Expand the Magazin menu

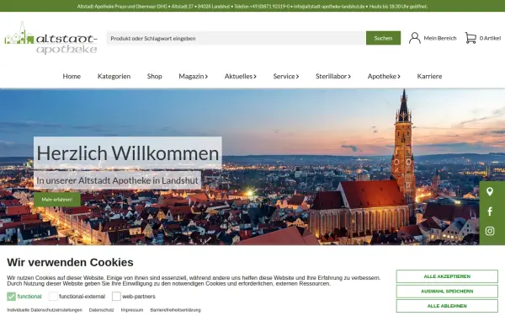click(x=194, y=77)
